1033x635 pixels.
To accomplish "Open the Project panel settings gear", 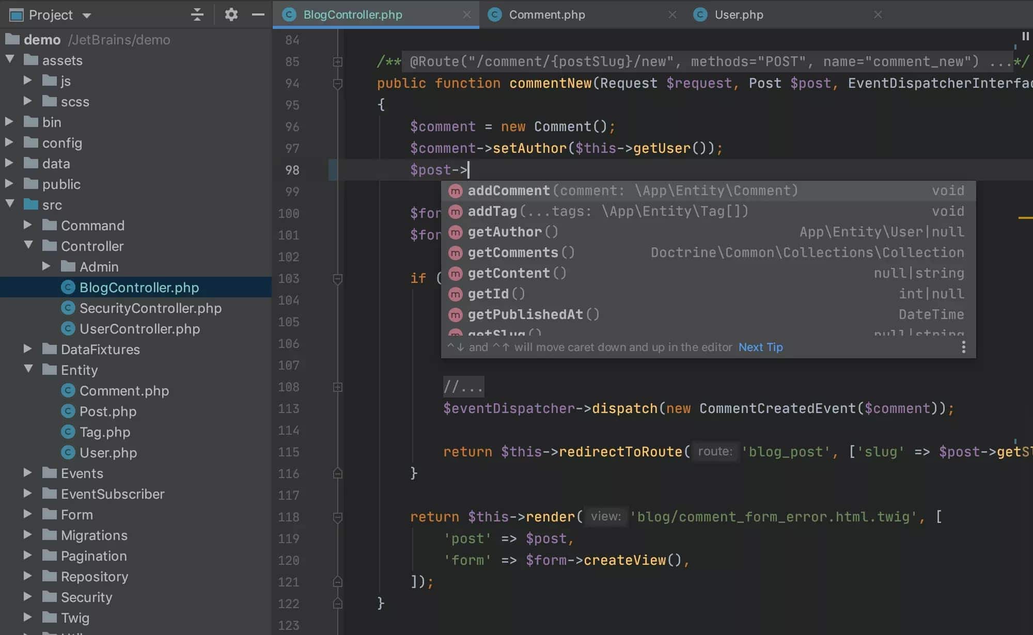I will pos(231,14).
